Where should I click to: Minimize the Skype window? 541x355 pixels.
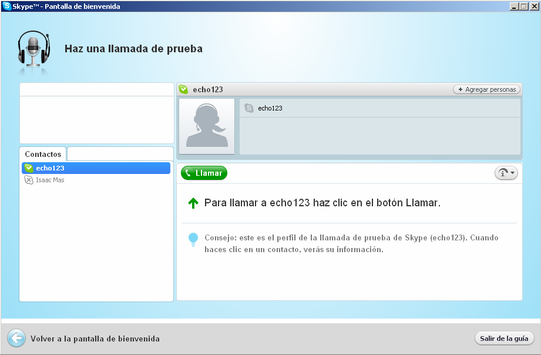[x=514, y=6]
